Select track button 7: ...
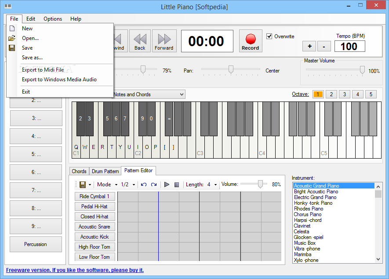389x279 pixels. pos(36,190)
